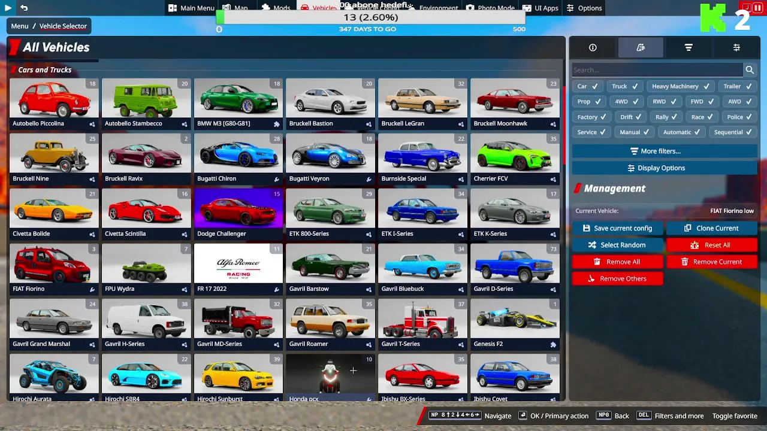Toggle the Police filter checkbox
The image size is (767, 431).
pos(740,117)
